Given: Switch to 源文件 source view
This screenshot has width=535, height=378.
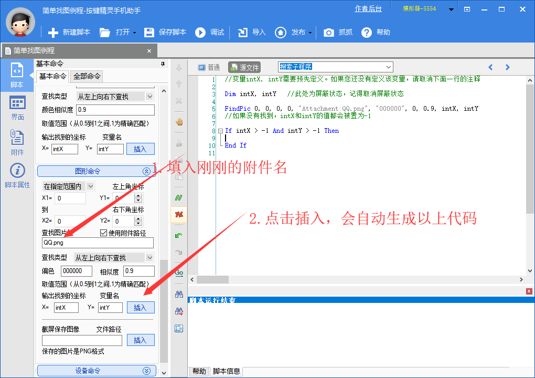Looking at the screenshot, I should [x=244, y=67].
